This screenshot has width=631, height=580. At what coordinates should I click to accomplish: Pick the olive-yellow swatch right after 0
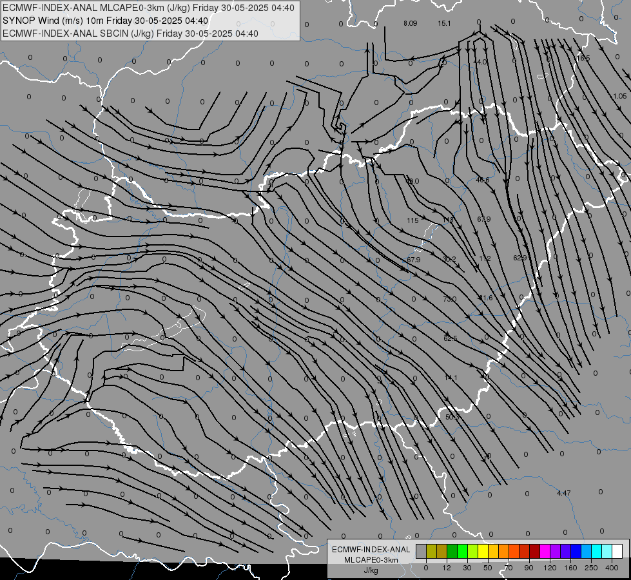[x=431, y=551]
